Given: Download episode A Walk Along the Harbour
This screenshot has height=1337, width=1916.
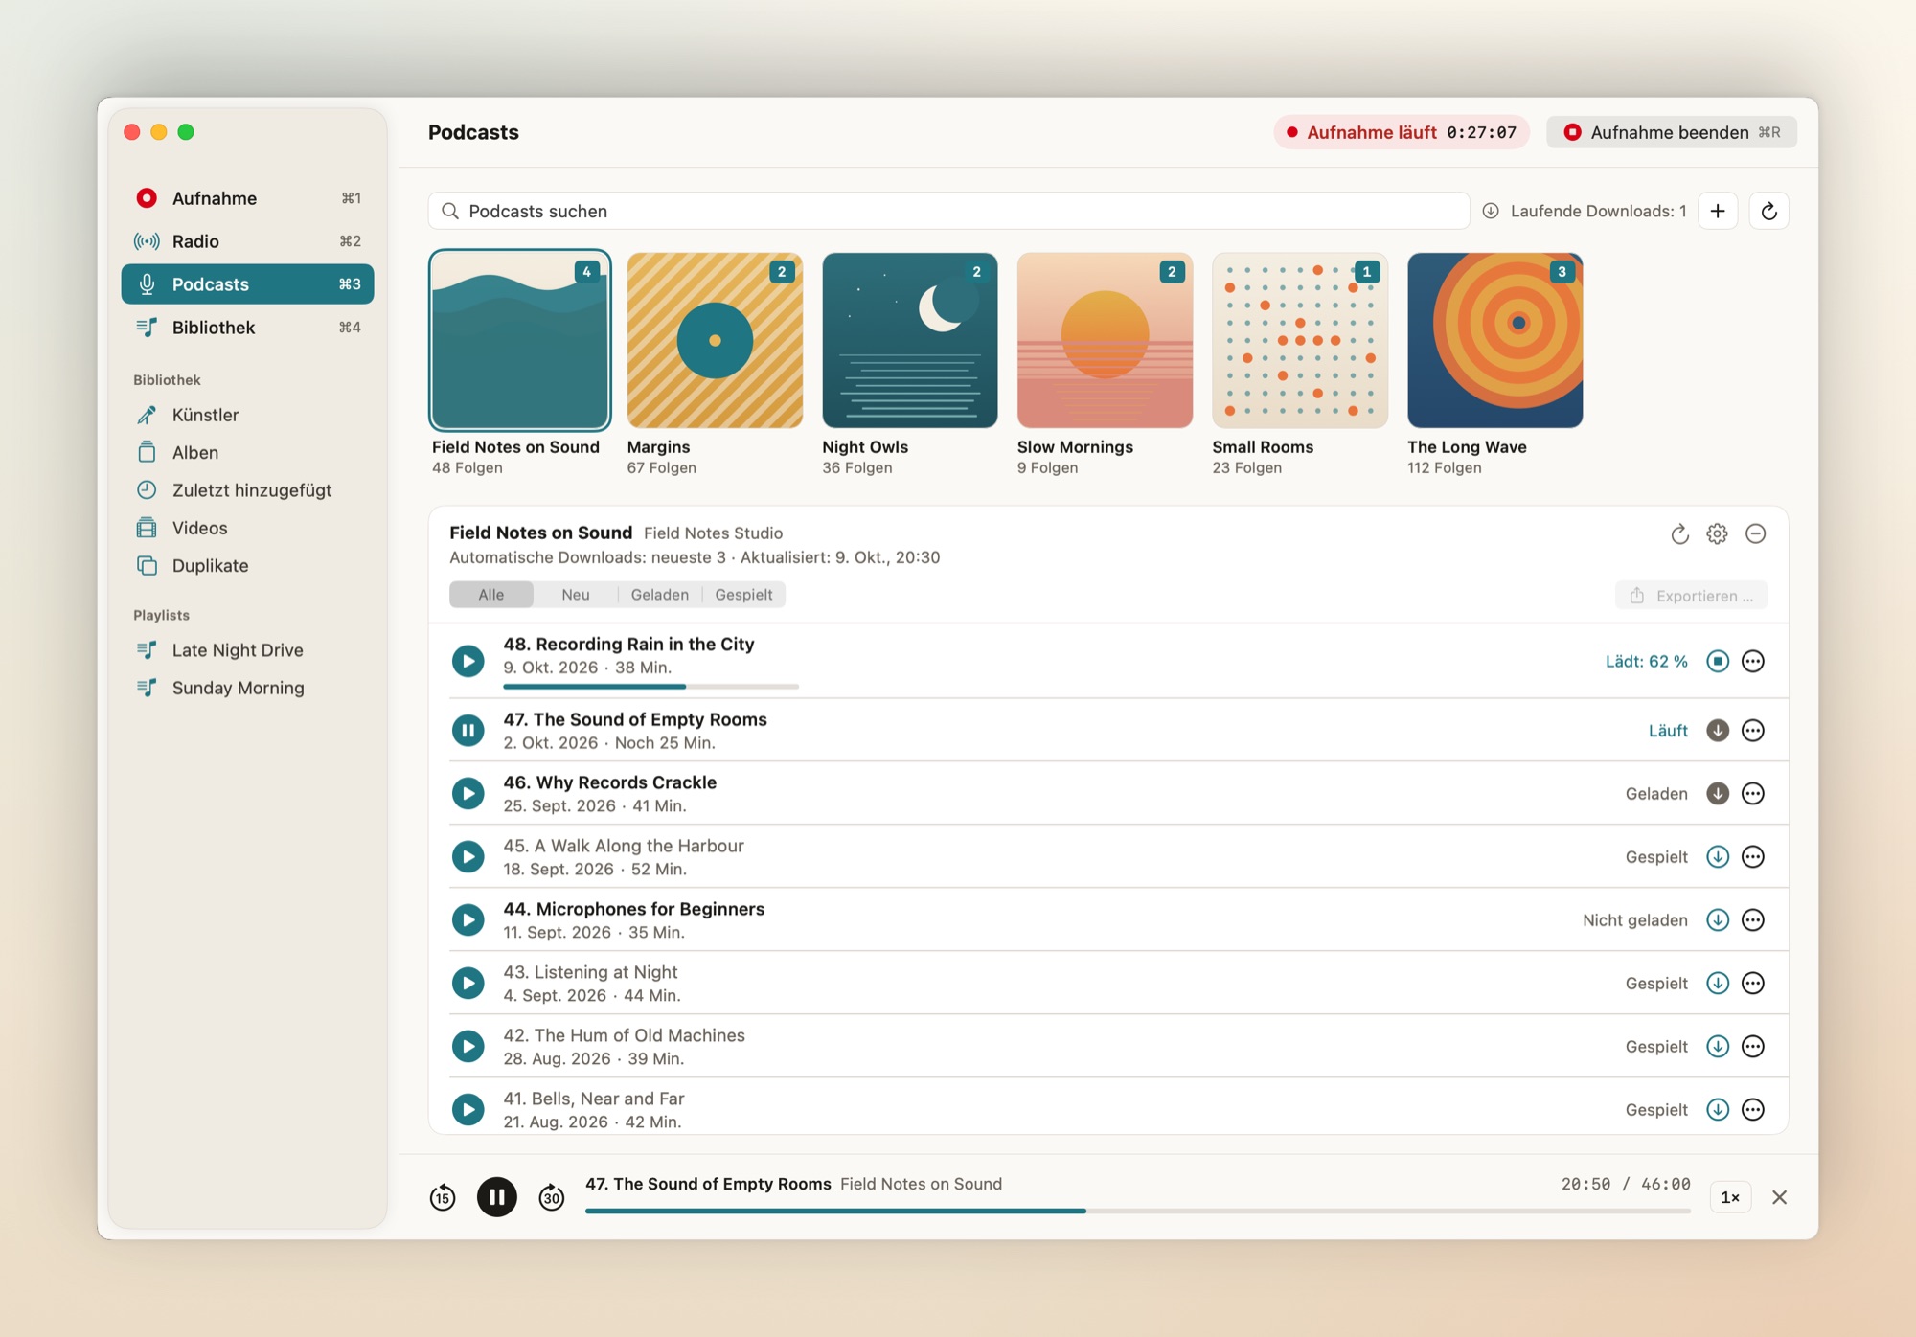Looking at the screenshot, I should pos(1718,857).
